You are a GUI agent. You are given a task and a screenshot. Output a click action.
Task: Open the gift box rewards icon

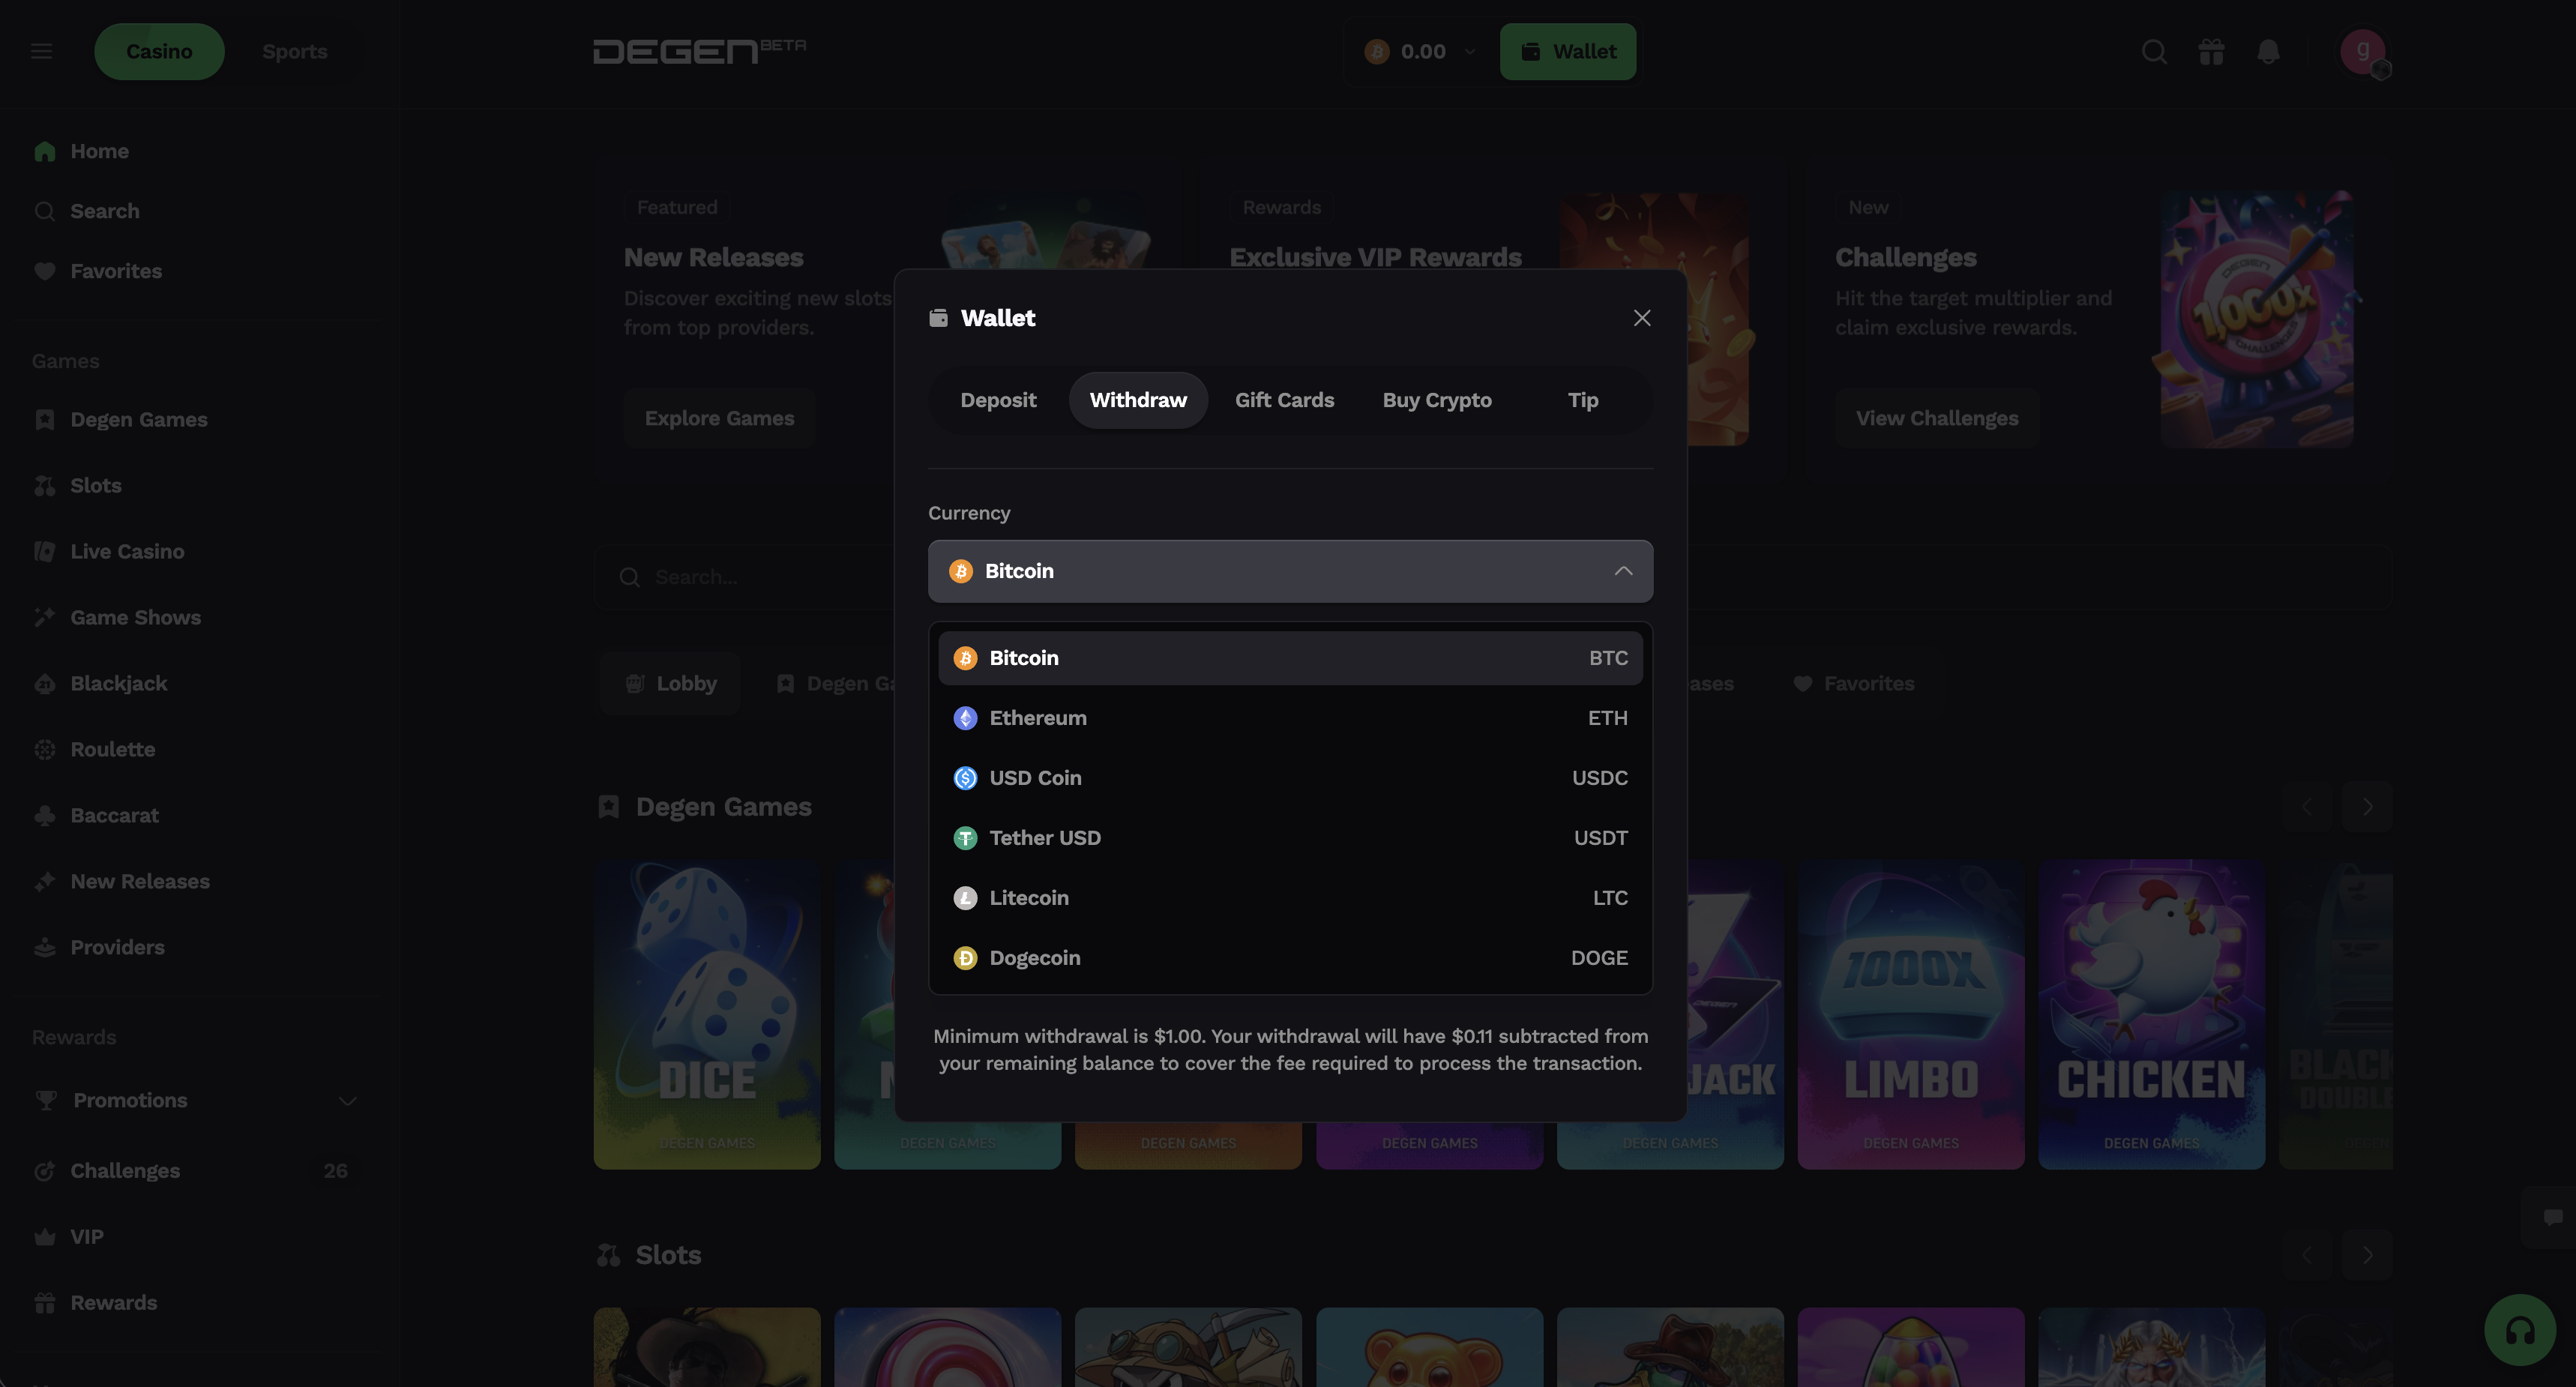pos(2211,51)
